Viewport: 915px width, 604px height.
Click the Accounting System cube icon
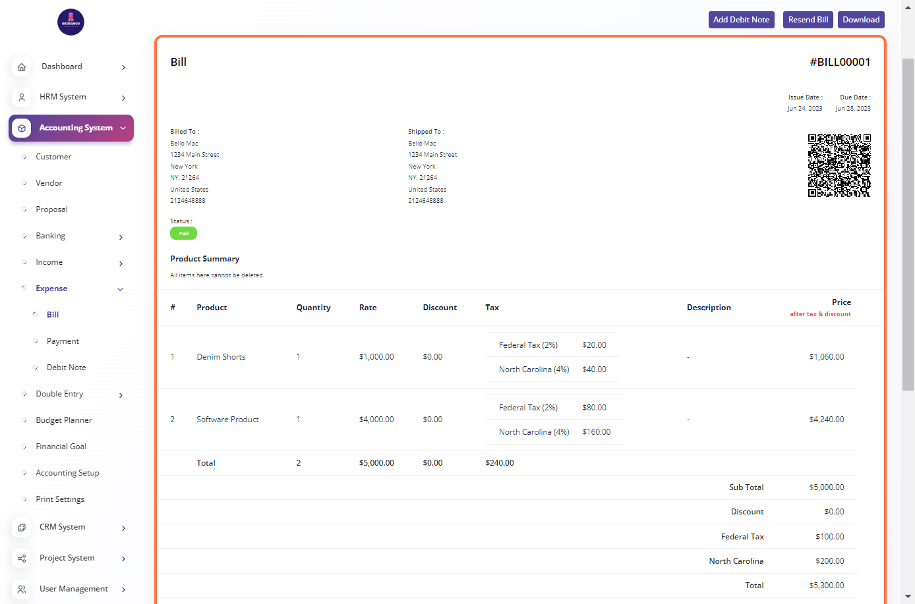(22, 128)
